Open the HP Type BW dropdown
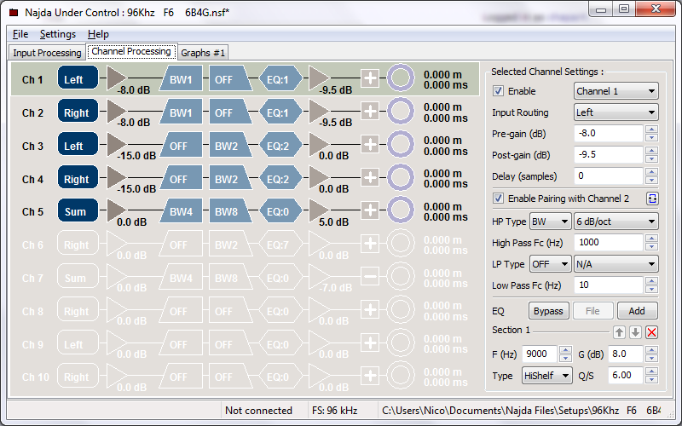Viewport: 682px width, 426px height. click(550, 222)
